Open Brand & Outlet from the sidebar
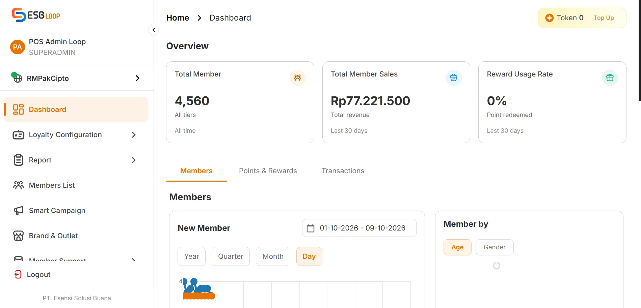Viewport: 641px width, 308px height. click(76, 236)
